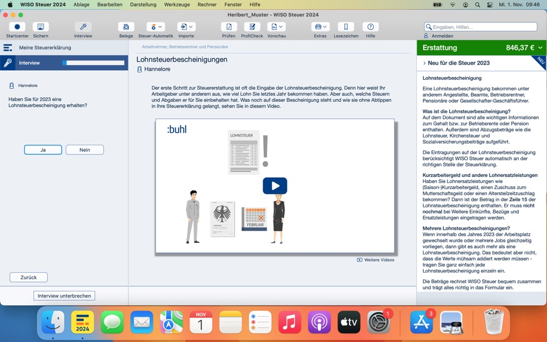This screenshot has width=547, height=342.
Task: Expand the Importe dropdown arrow
Action: [x=191, y=27]
